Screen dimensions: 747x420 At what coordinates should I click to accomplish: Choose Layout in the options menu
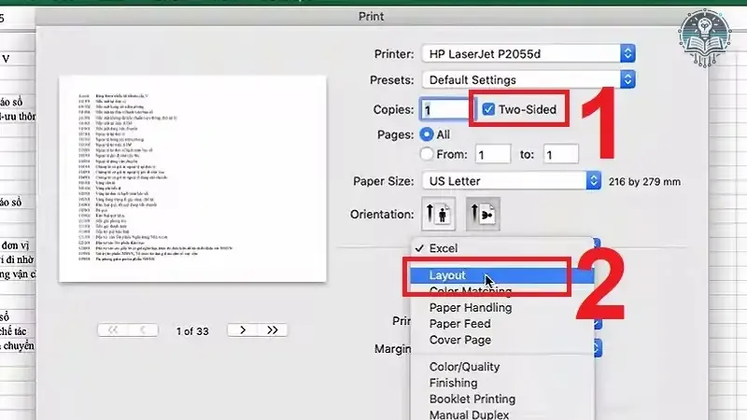(x=502, y=275)
